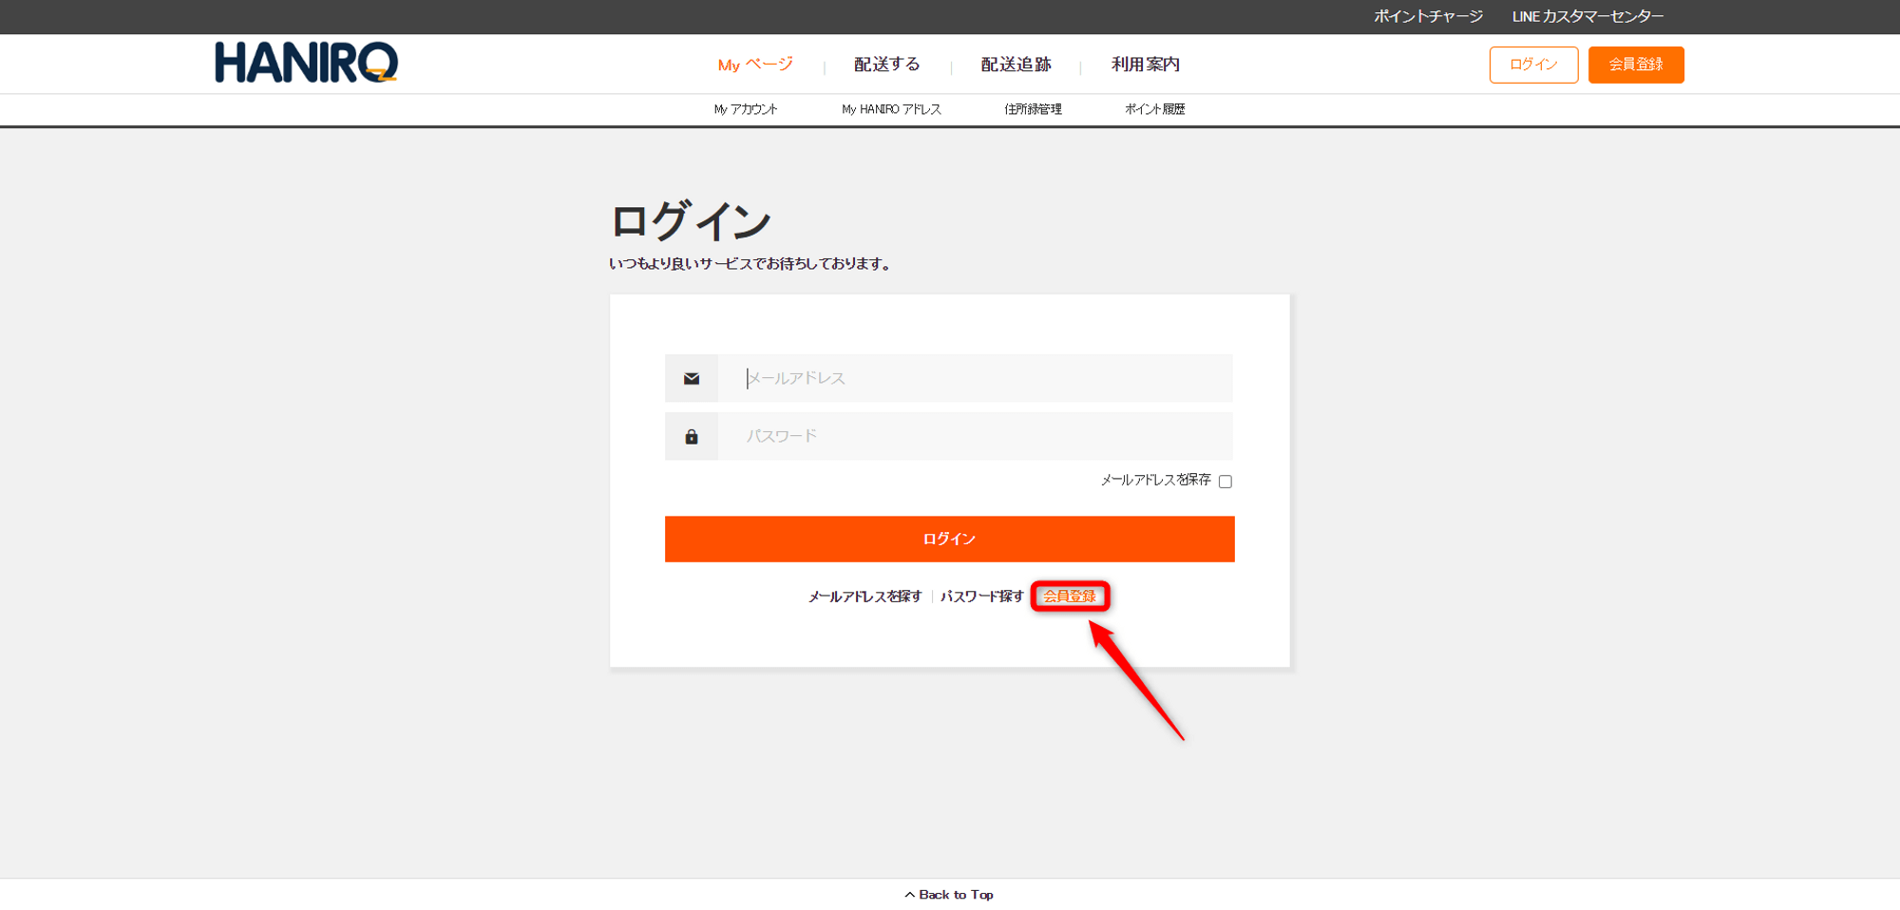Focus the パスワード input field
This screenshot has width=1900, height=910.
[974, 437]
